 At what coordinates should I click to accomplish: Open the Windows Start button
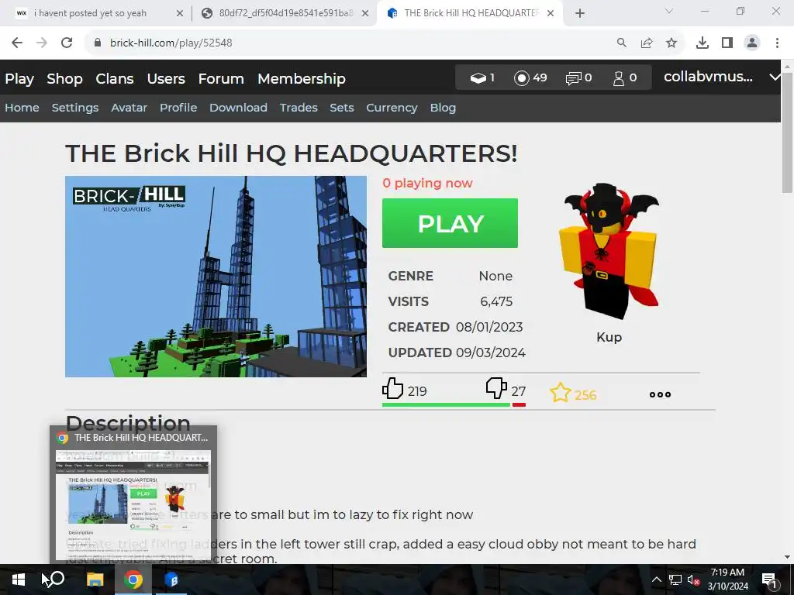click(x=19, y=580)
